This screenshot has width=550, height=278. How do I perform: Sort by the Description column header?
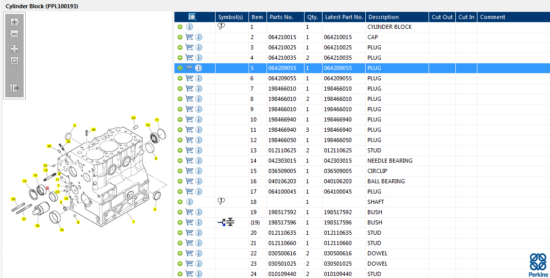tap(383, 17)
